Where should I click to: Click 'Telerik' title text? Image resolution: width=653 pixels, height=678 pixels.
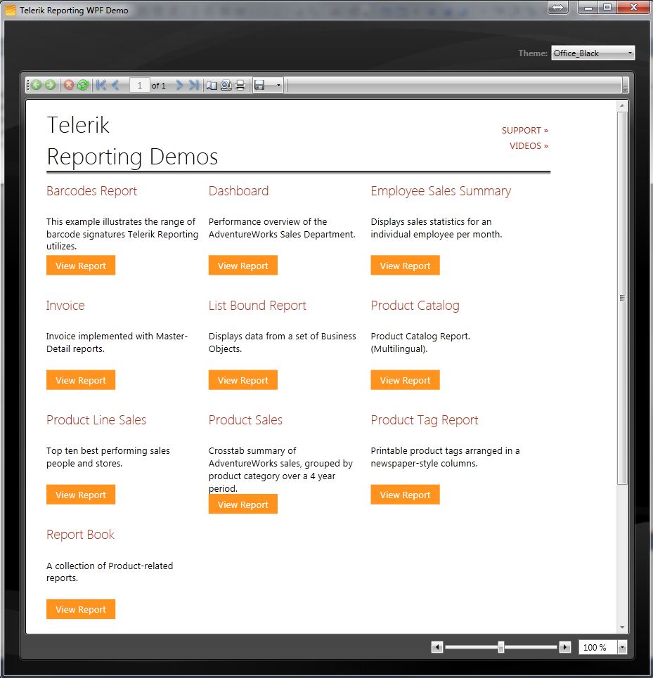click(x=78, y=125)
